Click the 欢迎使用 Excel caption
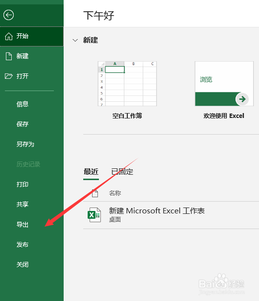This screenshot has width=259, height=301. click(224, 116)
